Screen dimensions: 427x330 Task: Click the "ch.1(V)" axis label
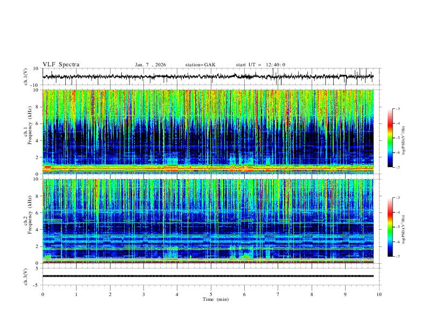[26, 77]
